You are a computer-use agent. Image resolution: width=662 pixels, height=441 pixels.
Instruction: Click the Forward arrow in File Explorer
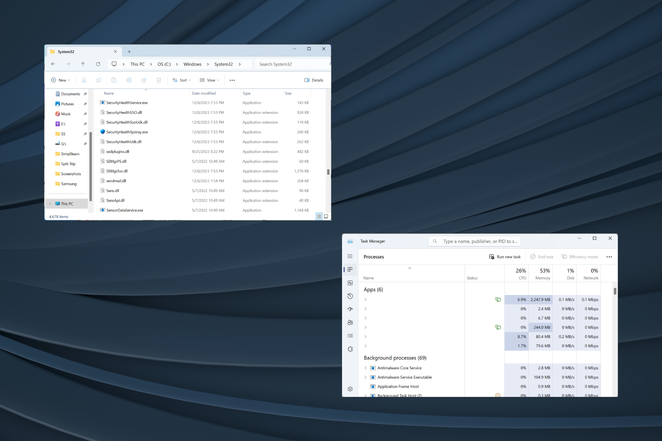[x=68, y=64]
